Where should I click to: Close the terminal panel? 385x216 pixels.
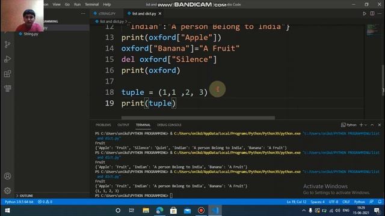(380, 125)
